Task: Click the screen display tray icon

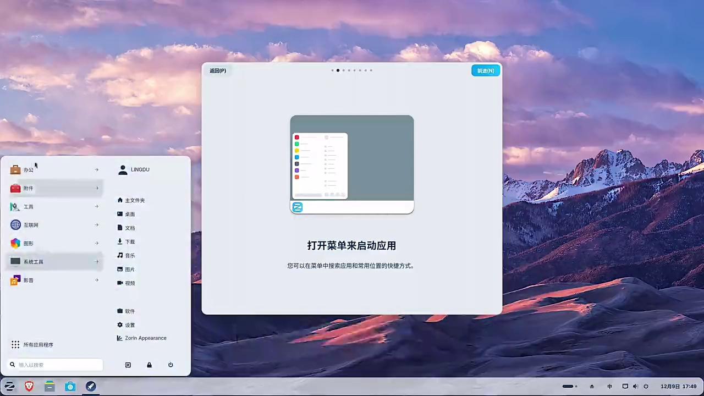Action: (625, 387)
